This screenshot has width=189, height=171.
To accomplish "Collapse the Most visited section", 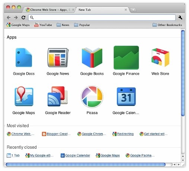I will (x=18, y=126).
